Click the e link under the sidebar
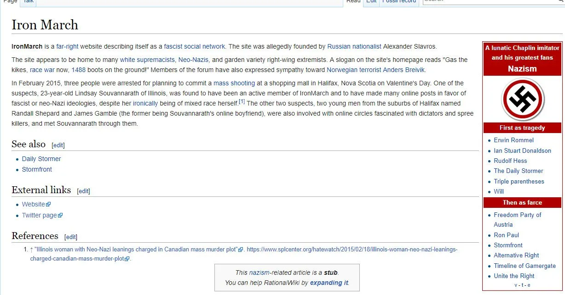The width and height of the screenshot is (565, 295). click(529, 285)
